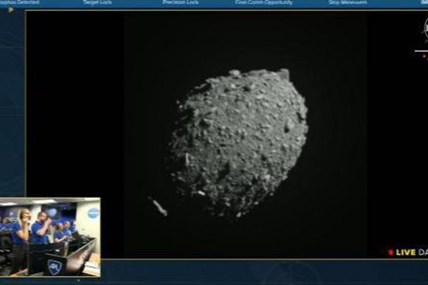
Task: Click the "Final Comm Opportunity" milestone label
Action: point(264,2)
